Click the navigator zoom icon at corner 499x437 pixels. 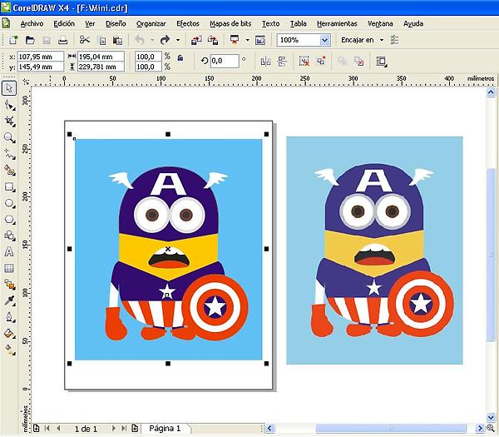coord(491,429)
